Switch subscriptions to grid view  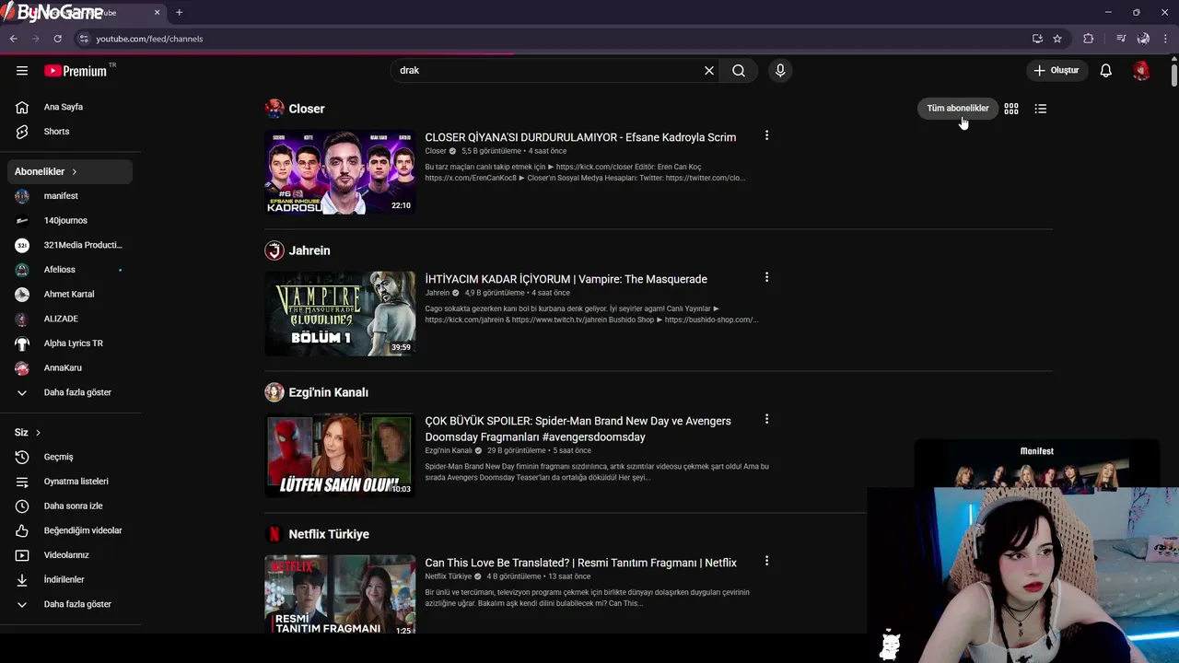(x=1011, y=109)
